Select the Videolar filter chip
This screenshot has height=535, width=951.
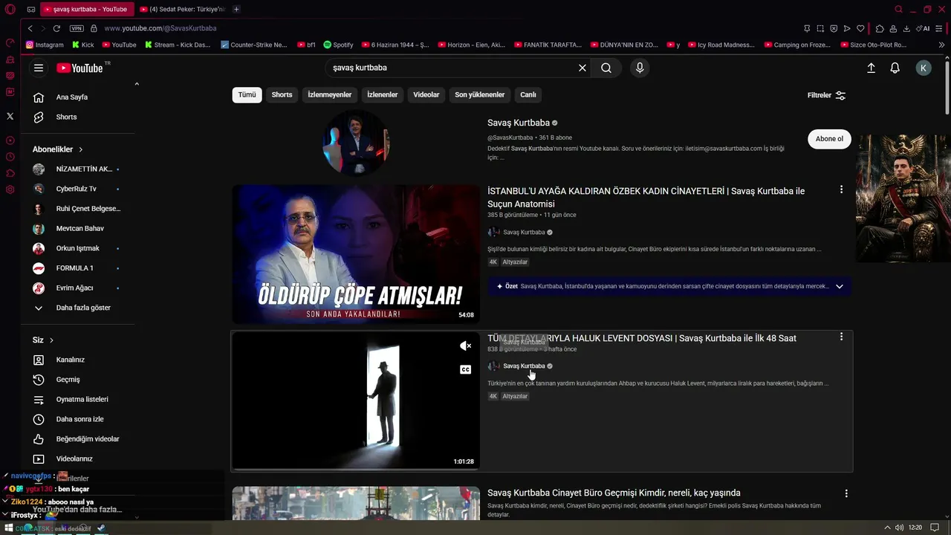(426, 94)
